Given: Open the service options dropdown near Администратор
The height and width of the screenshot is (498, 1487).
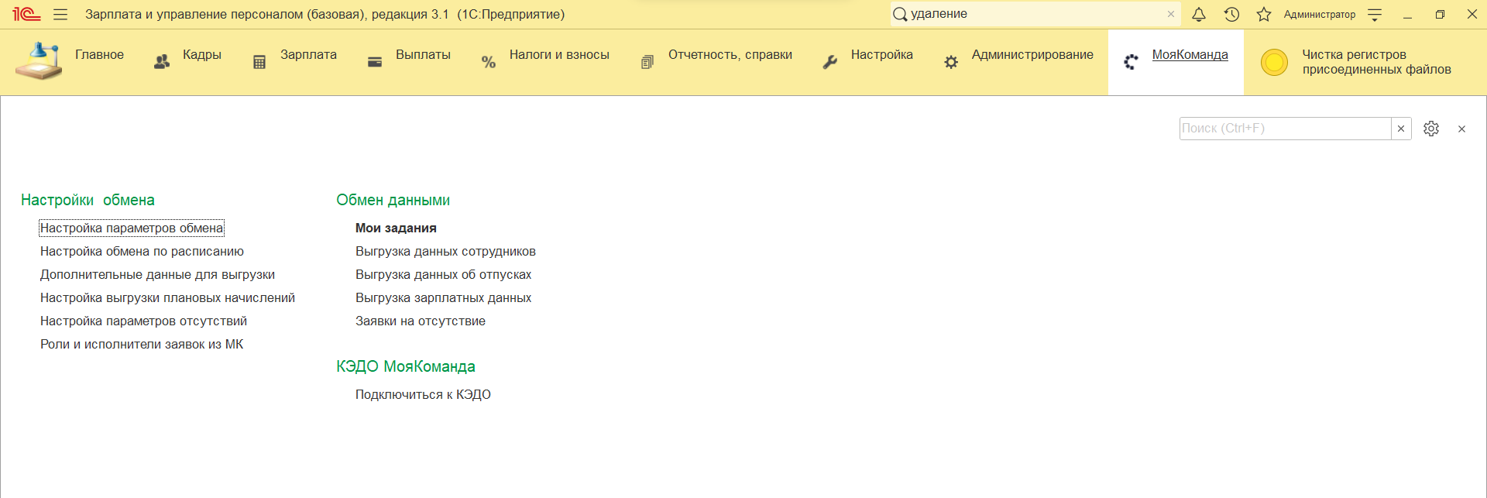Looking at the screenshot, I should point(1375,15).
